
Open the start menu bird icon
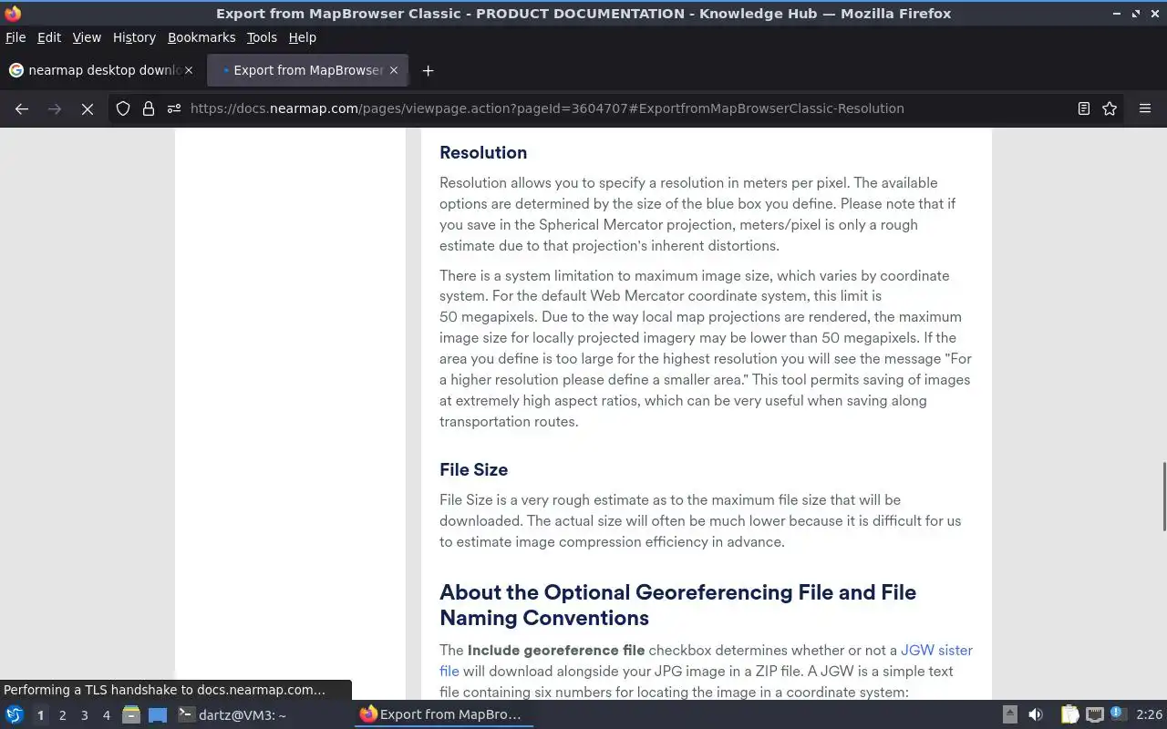(x=15, y=714)
